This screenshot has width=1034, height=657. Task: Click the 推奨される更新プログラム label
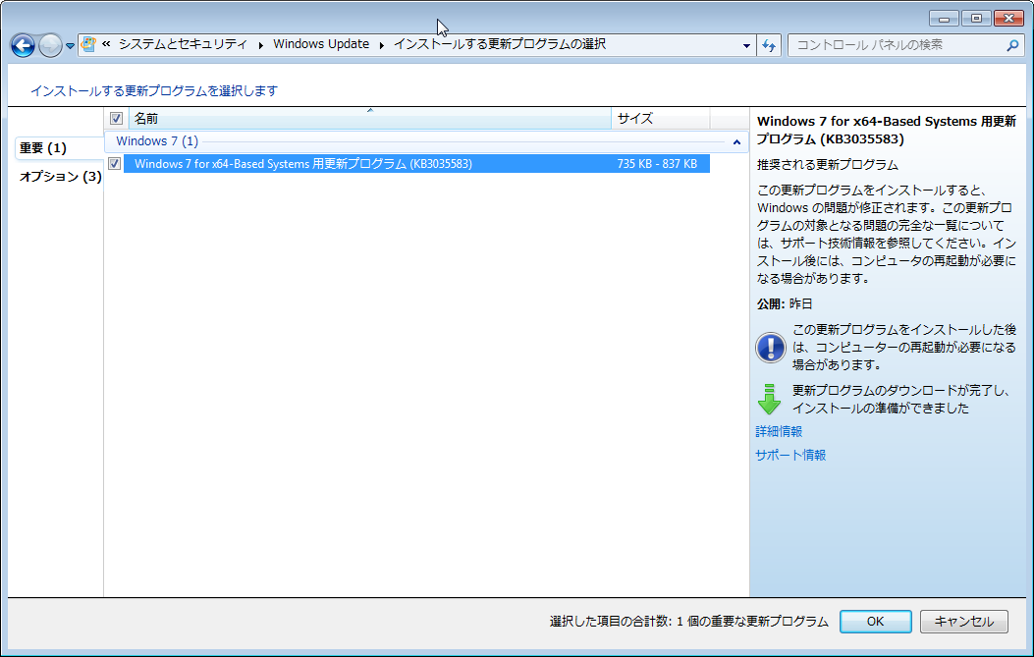[x=828, y=165]
